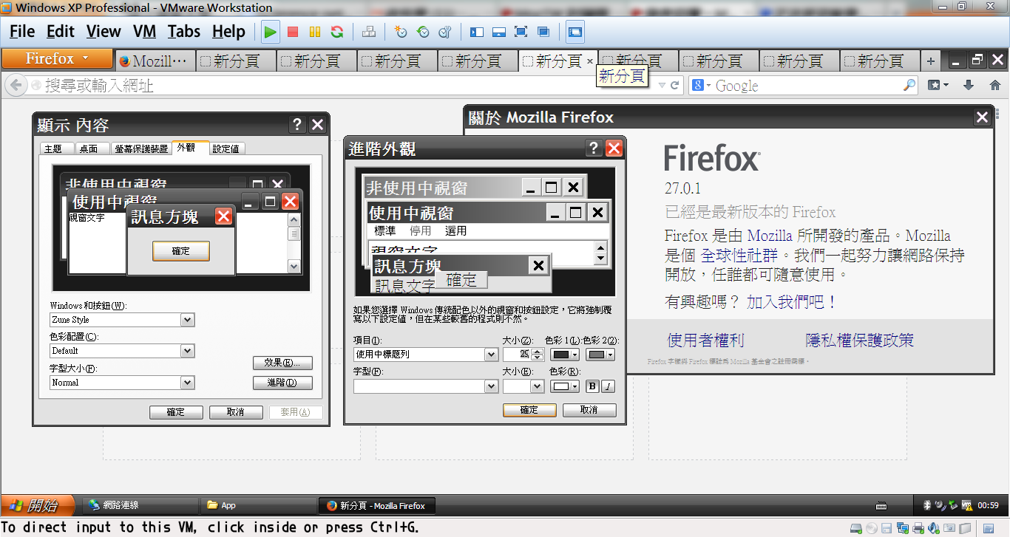Reload page with Firefox refresh icon
This screenshot has height=537, width=1010.
674,86
